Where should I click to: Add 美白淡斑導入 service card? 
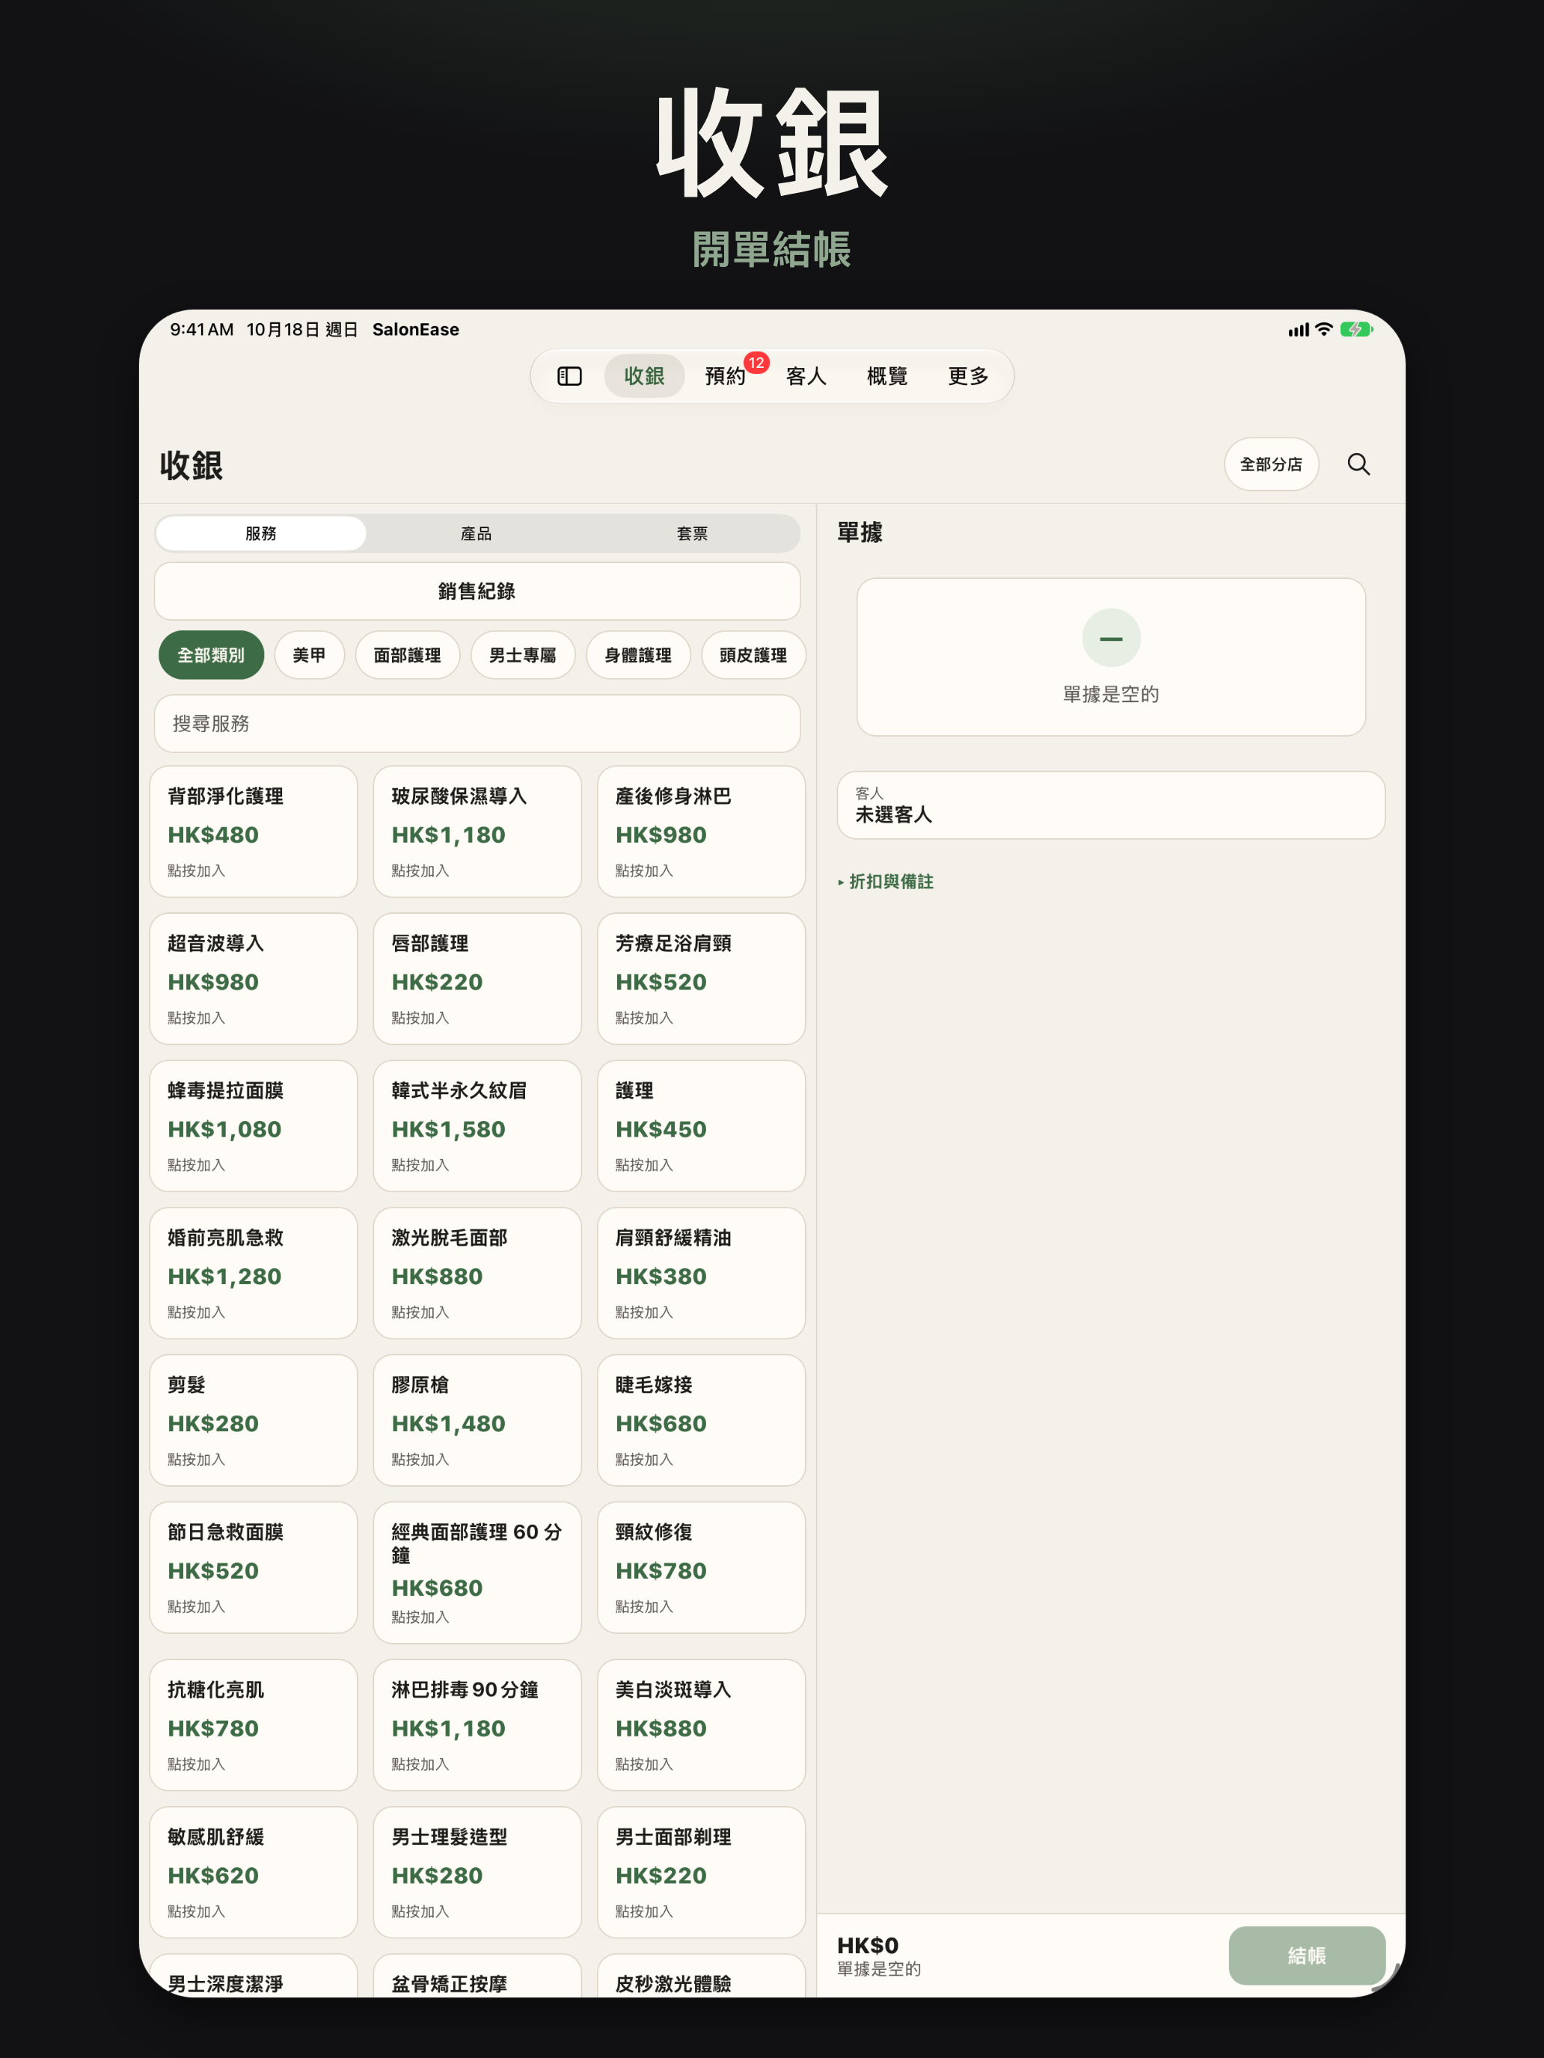click(x=702, y=1725)
